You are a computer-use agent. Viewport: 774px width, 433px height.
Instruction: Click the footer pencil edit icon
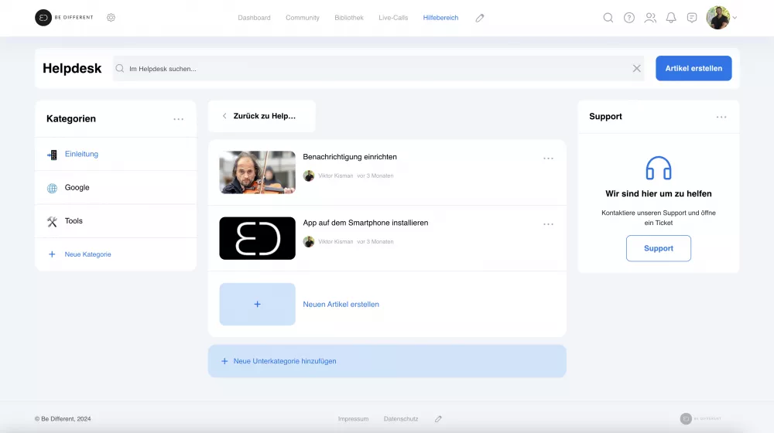[438, 419]
